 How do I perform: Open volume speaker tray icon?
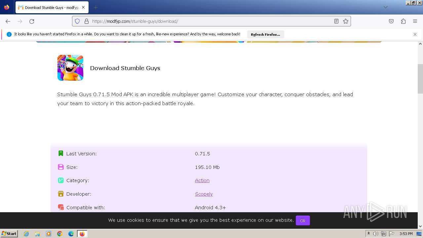376,234
